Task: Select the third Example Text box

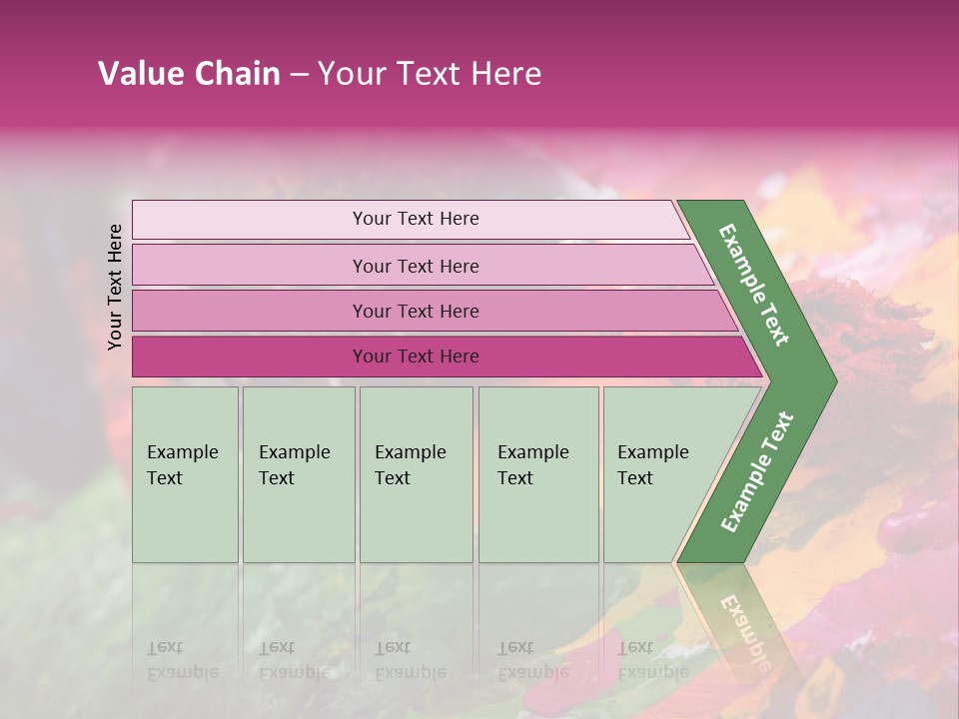Action: tap(416, 474)
